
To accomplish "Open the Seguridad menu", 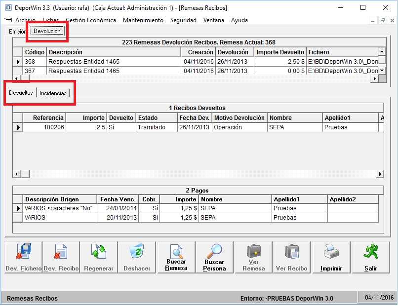I will coord(183,20).
